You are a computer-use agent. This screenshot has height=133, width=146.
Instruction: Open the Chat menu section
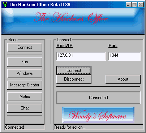[25, 108]
